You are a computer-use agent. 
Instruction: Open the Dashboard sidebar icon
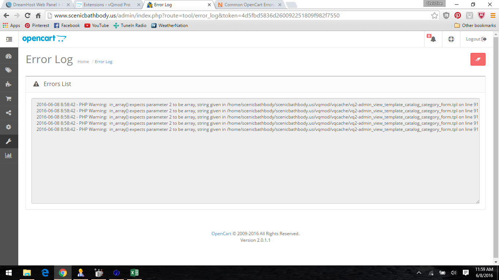tap(9, 57)
